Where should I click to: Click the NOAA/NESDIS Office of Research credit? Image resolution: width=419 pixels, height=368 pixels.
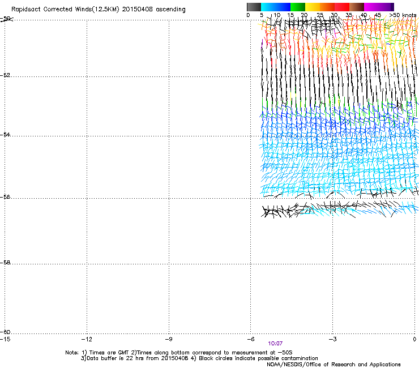coord(334,365)
